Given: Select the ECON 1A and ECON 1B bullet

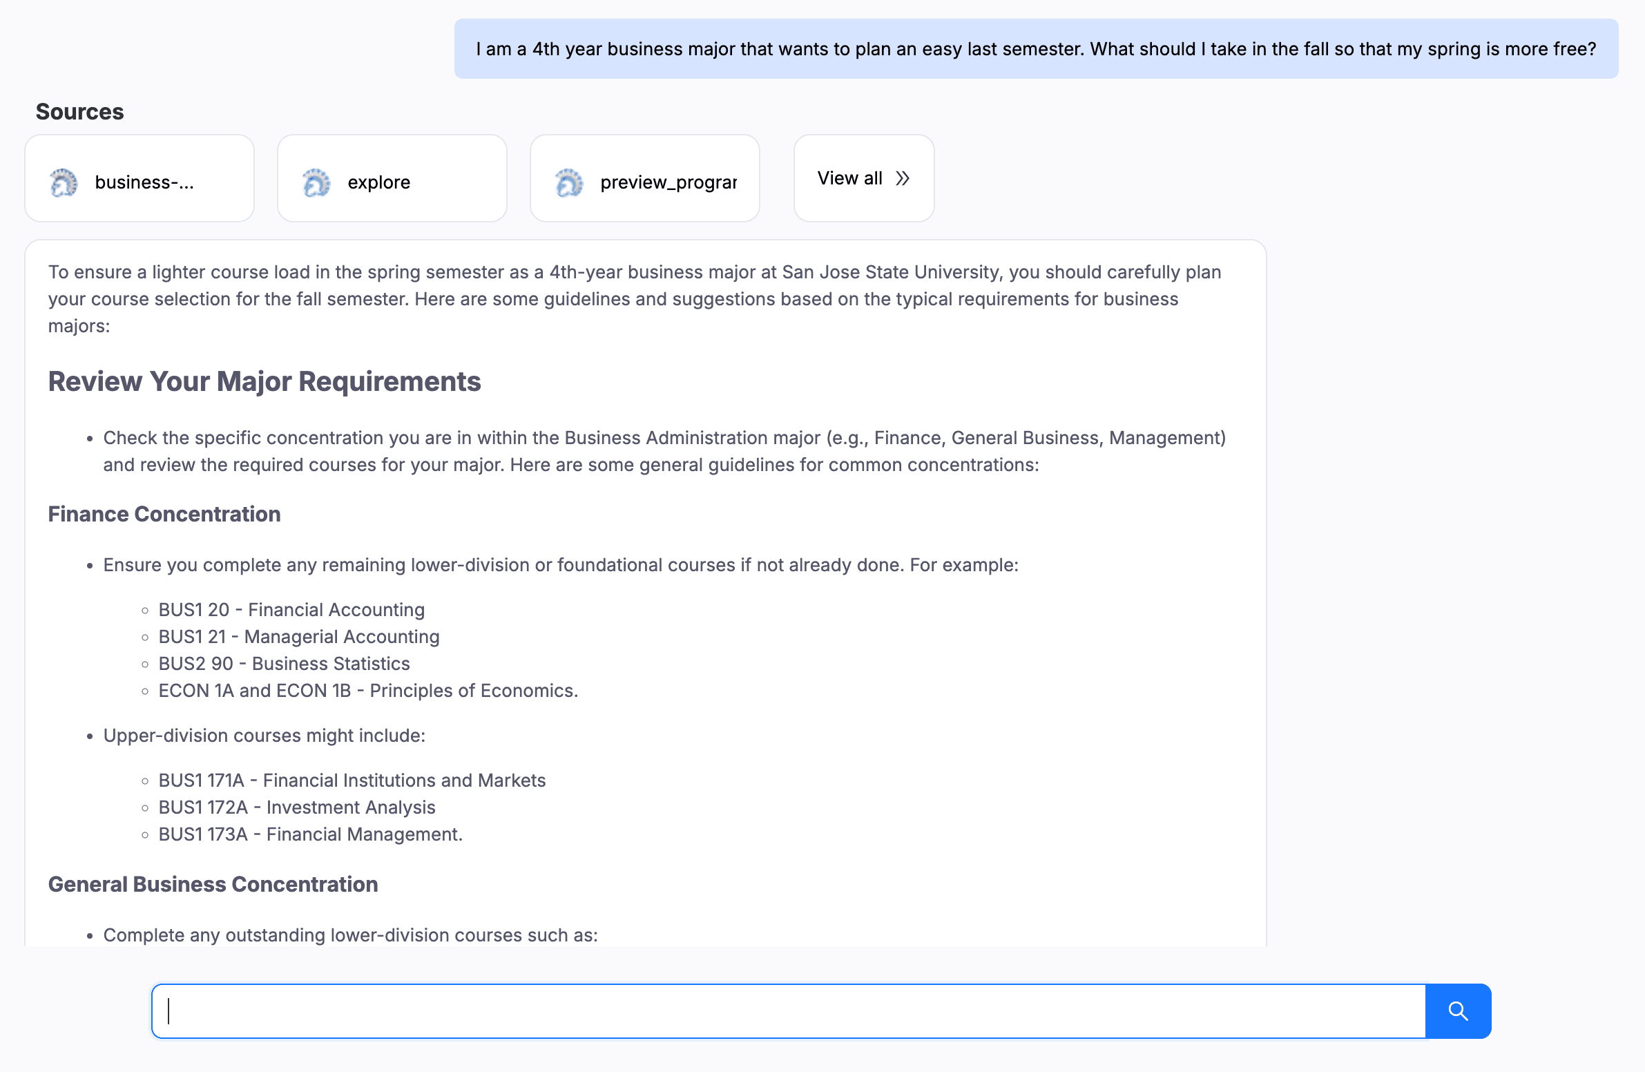Looking at the screenshot, I should 367,690.
